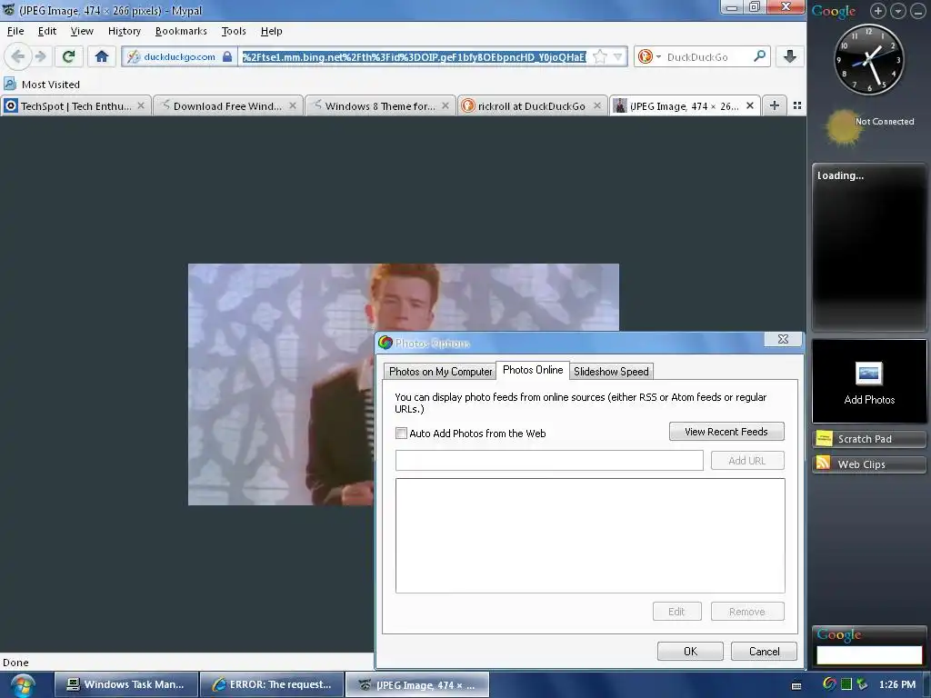Click the padlock site security icon

(226, 56)
